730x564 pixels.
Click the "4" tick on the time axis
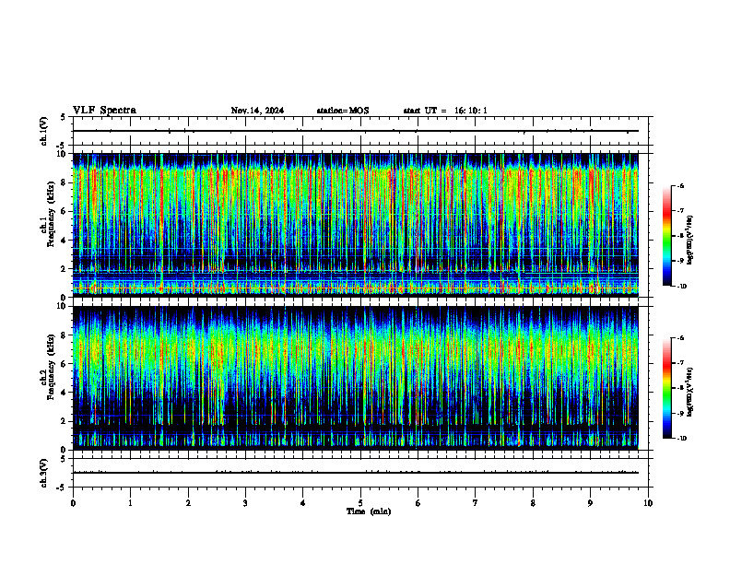point(303,503)
